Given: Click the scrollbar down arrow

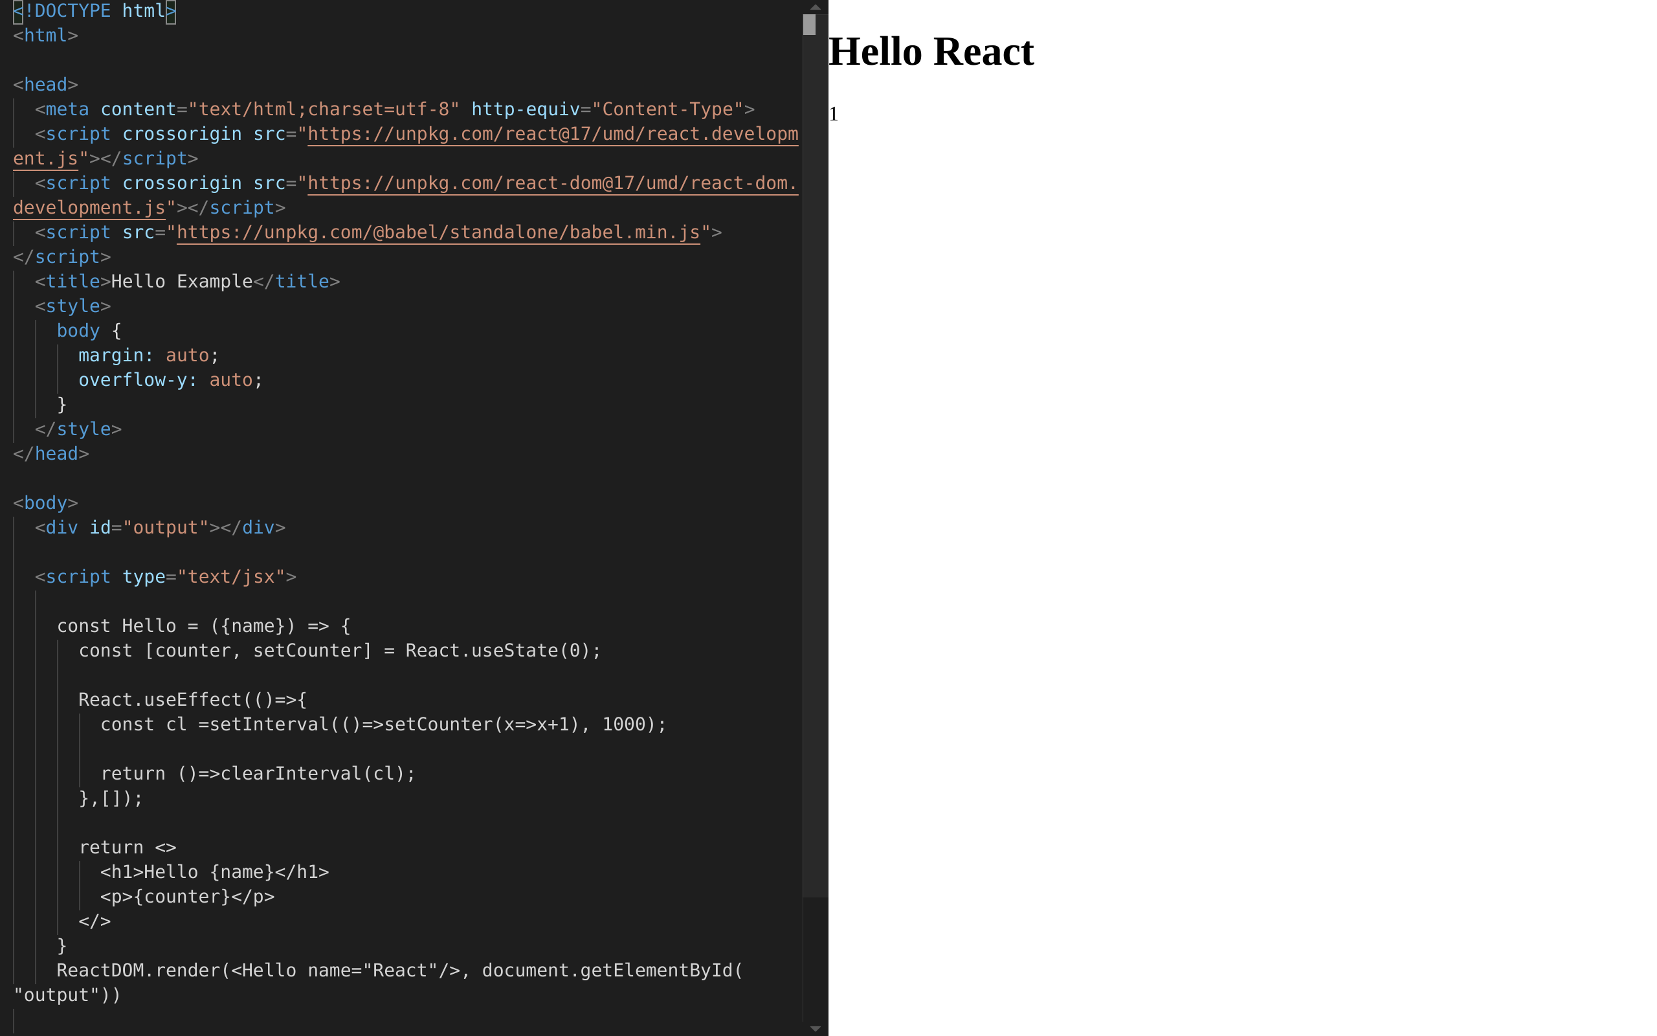Looking at the screenshot, I should point(815,1028).
